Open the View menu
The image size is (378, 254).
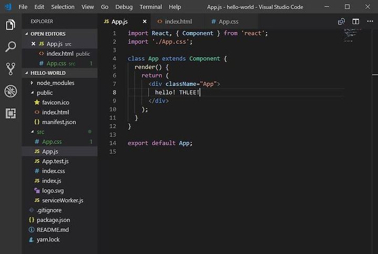pyautogui.click(x=88, y=7)
